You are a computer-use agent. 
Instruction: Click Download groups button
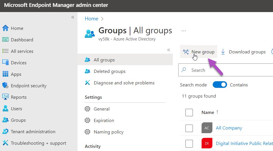pyautogui.click(x=243, y=52)
